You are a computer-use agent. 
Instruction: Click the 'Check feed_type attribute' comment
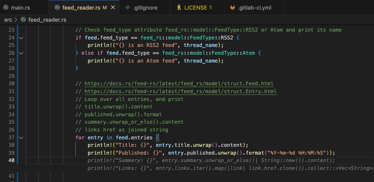tap(209, 30)
